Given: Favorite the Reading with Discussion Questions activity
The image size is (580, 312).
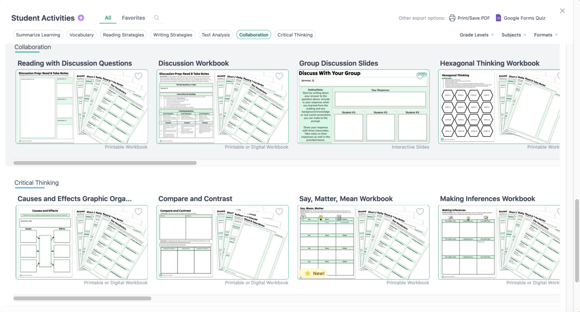Looking at the screenshot, I should (x=138, y=76).
